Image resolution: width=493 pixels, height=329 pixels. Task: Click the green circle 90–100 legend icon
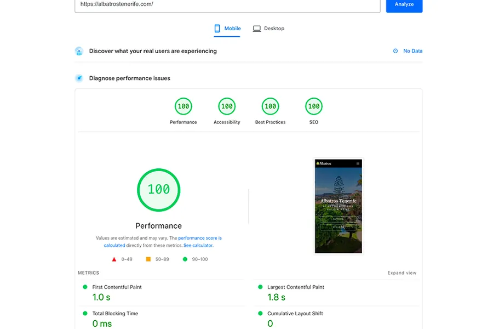coord(185,259)
